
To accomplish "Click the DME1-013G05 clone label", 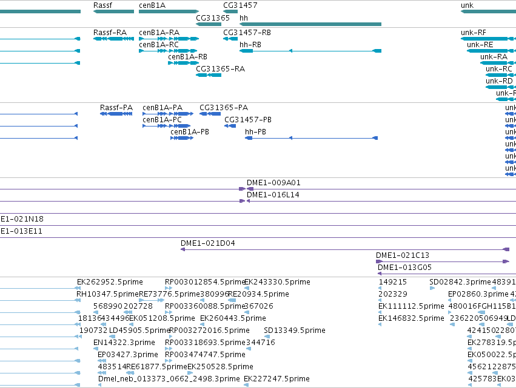I will tap(404, 268).
